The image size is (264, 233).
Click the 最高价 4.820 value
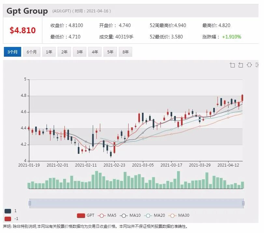click(x=216, y=25)
